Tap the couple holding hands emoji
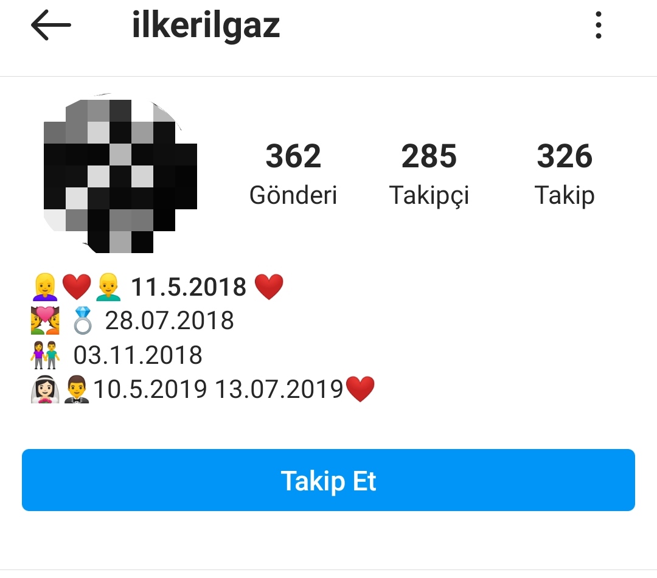 45,355
